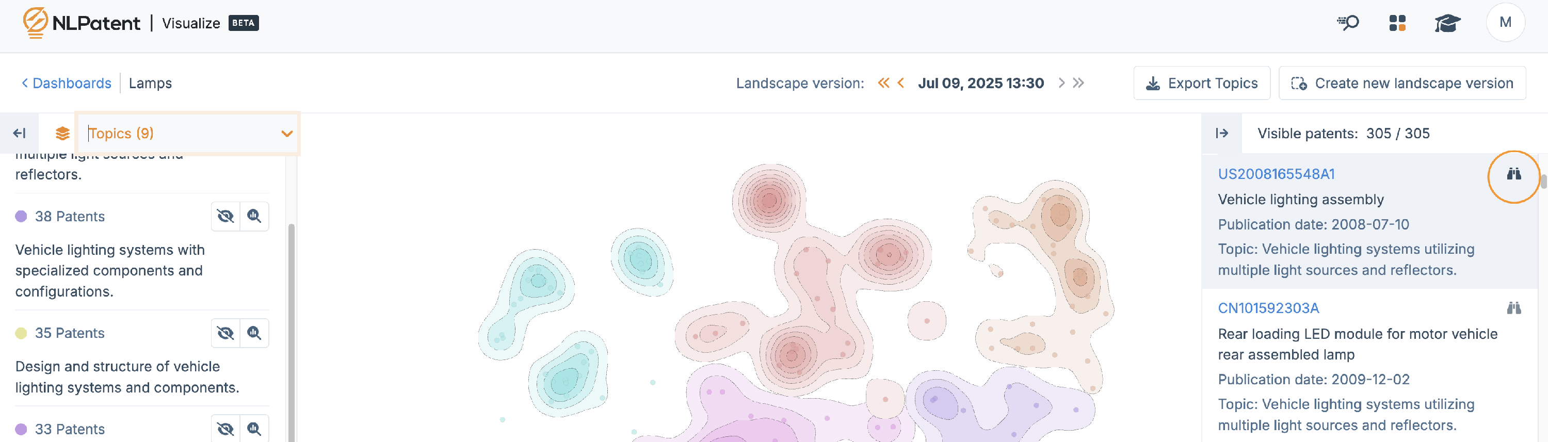Click the purple dot for 38 Patents
Image resolution: width=1548 pixels, height=442 pixels.
coord(21,216)
